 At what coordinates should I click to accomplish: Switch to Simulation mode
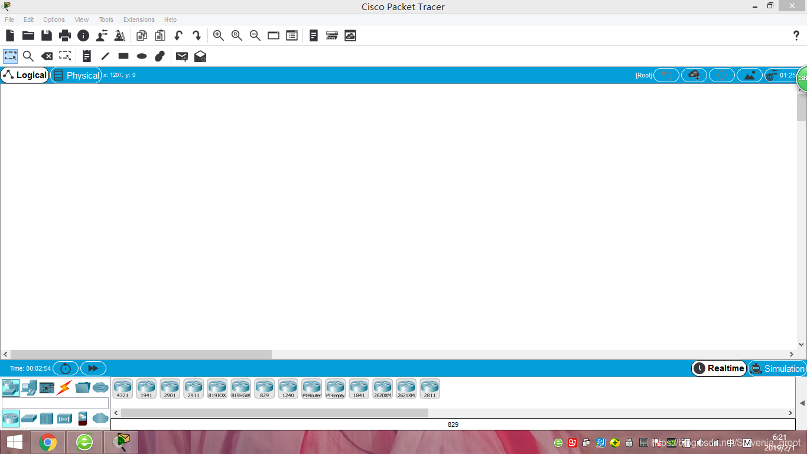coord(777,368)
